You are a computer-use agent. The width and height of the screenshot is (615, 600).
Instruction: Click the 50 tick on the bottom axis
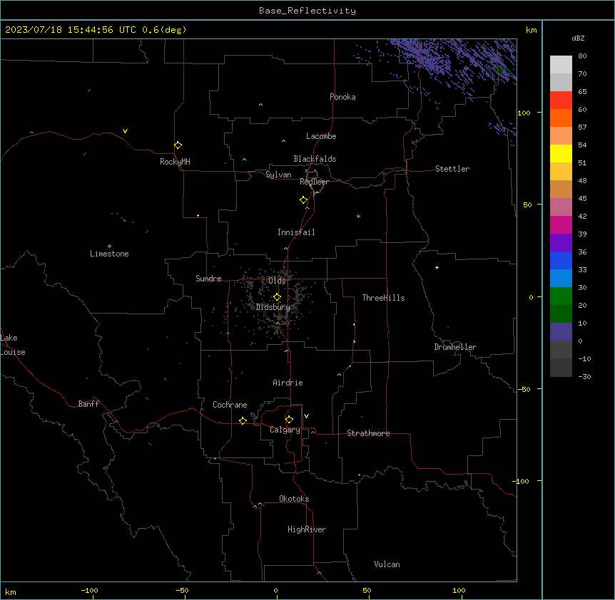point(367,590)
